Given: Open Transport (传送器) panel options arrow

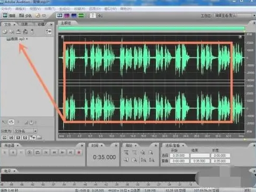Looking at the screenshot, I should (82, 146).
